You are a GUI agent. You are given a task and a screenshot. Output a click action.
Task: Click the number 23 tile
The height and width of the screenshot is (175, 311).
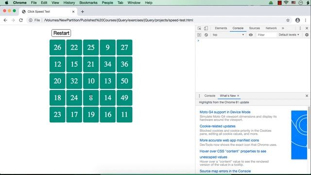coord(57,115)
